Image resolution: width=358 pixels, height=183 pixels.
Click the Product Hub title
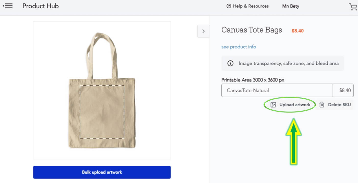pos(41,6)
